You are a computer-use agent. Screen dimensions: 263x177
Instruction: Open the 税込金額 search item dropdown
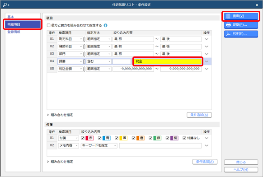click(x=70, y=69)
